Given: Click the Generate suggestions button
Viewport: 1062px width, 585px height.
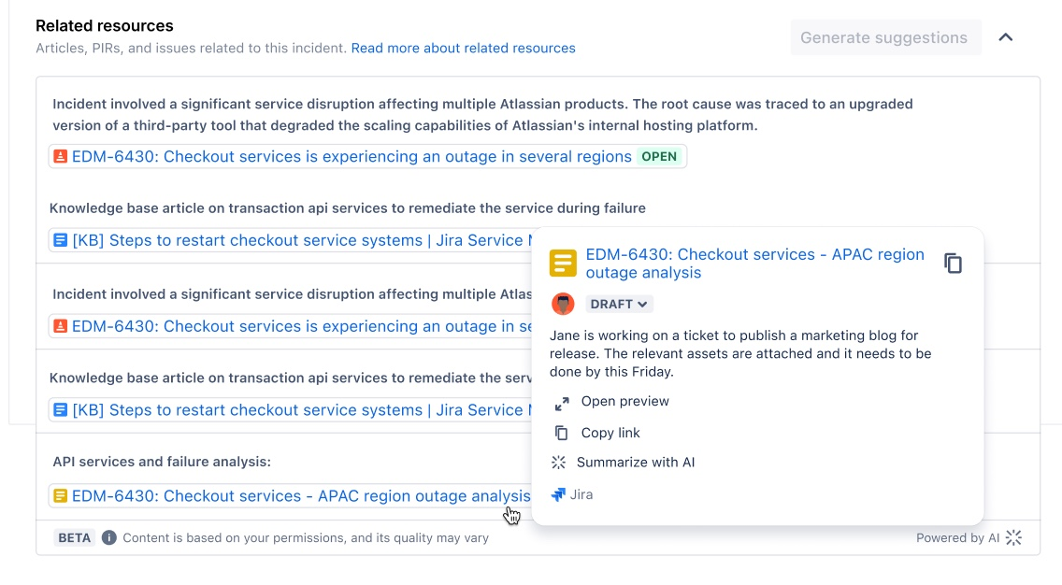Looking at the screenshot, I should pos(883,37).
